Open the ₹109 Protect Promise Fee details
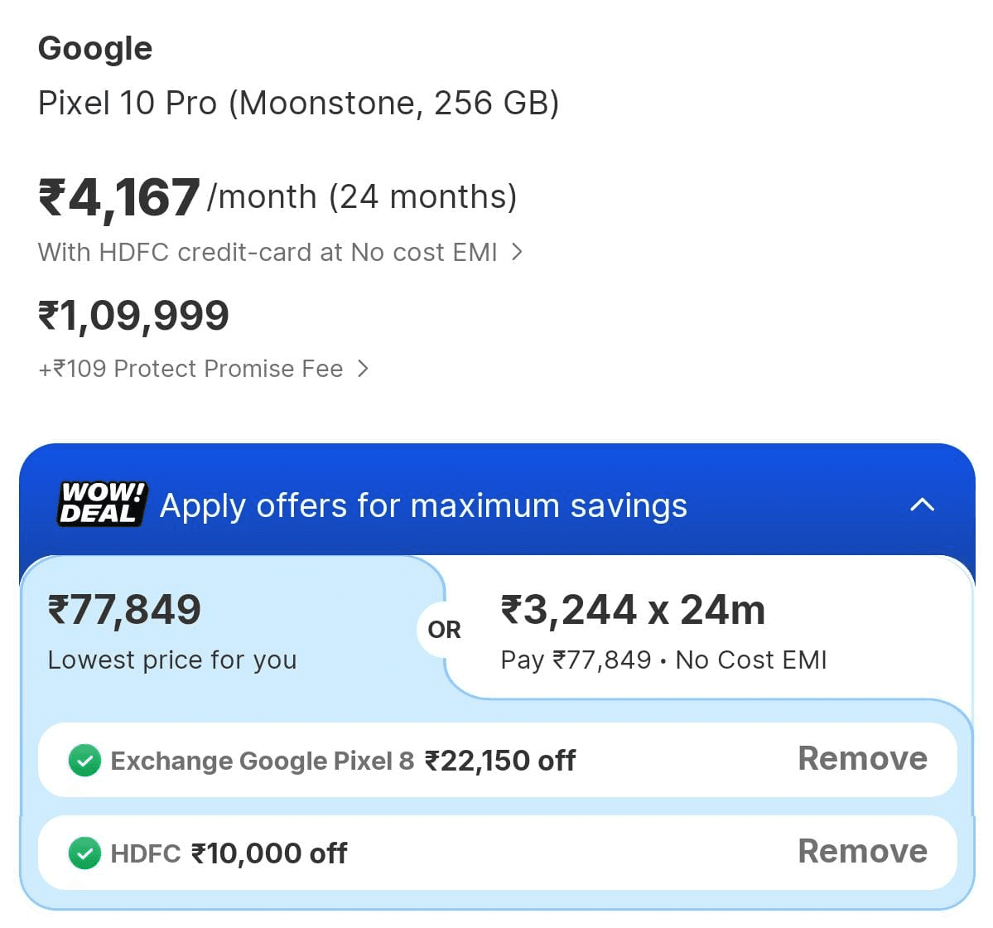 coord(190,369)
